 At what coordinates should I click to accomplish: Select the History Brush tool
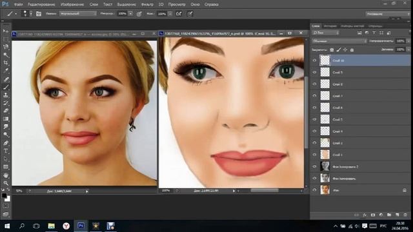coord(6,103)
